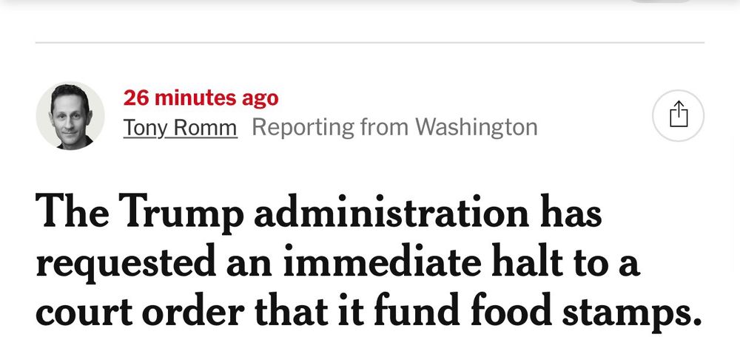The height and width of the screenshot is (354, 740).
Task: Open the Tony Romm author link
Action: (181, 127)
